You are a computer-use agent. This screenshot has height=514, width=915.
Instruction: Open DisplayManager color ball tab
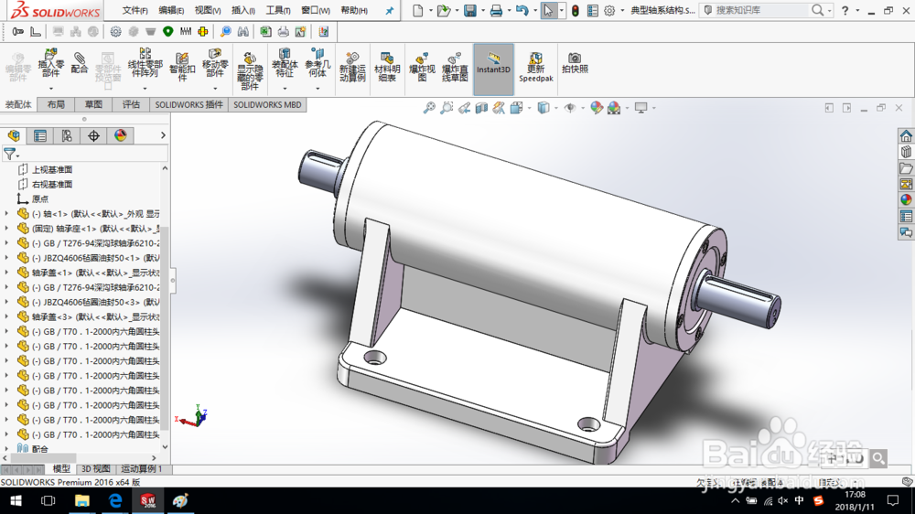(120, 136)
